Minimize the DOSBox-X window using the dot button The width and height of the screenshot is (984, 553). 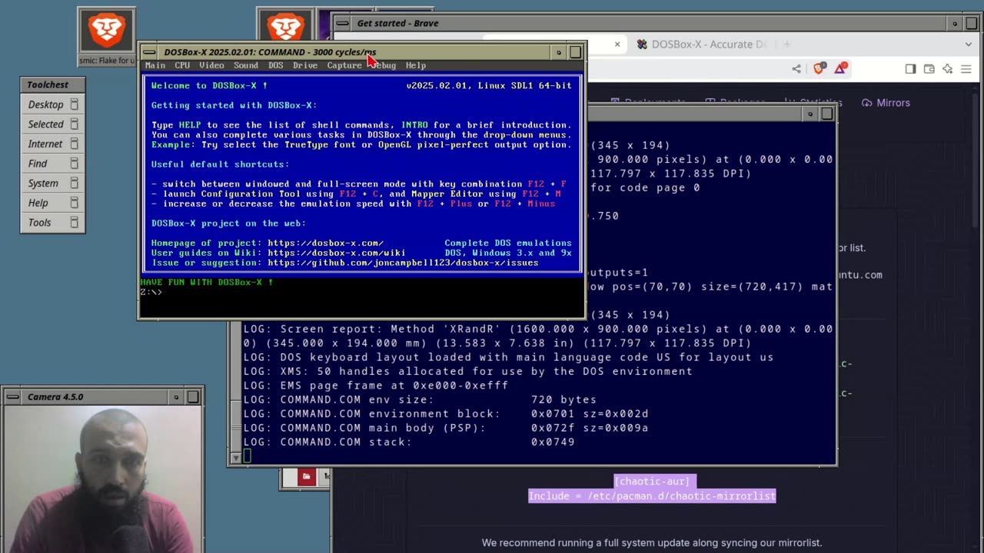(x=559, y=52)
